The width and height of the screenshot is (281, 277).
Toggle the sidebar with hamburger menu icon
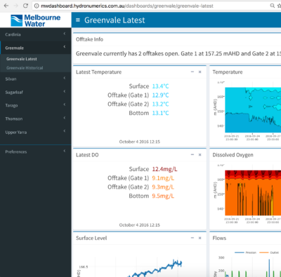(78, 20)
